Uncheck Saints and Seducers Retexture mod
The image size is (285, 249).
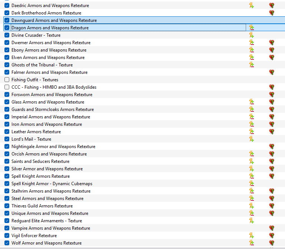coord(7,161)
